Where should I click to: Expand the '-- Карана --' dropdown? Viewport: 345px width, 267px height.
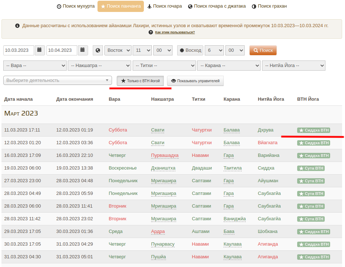pyautogui.click(x=229, y=66)
